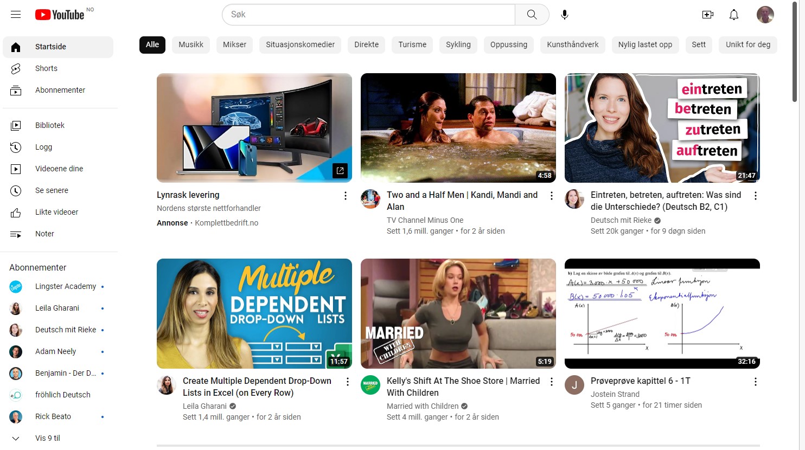Open the hamburger guide menu
This screenshot has height=450, width=805.
[x=16, y=15]
